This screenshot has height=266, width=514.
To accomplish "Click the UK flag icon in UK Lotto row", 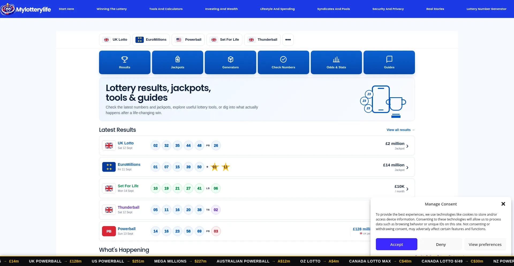I will (109, 145).
